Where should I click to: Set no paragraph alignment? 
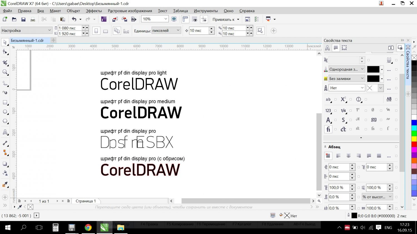tap(328, 156)
